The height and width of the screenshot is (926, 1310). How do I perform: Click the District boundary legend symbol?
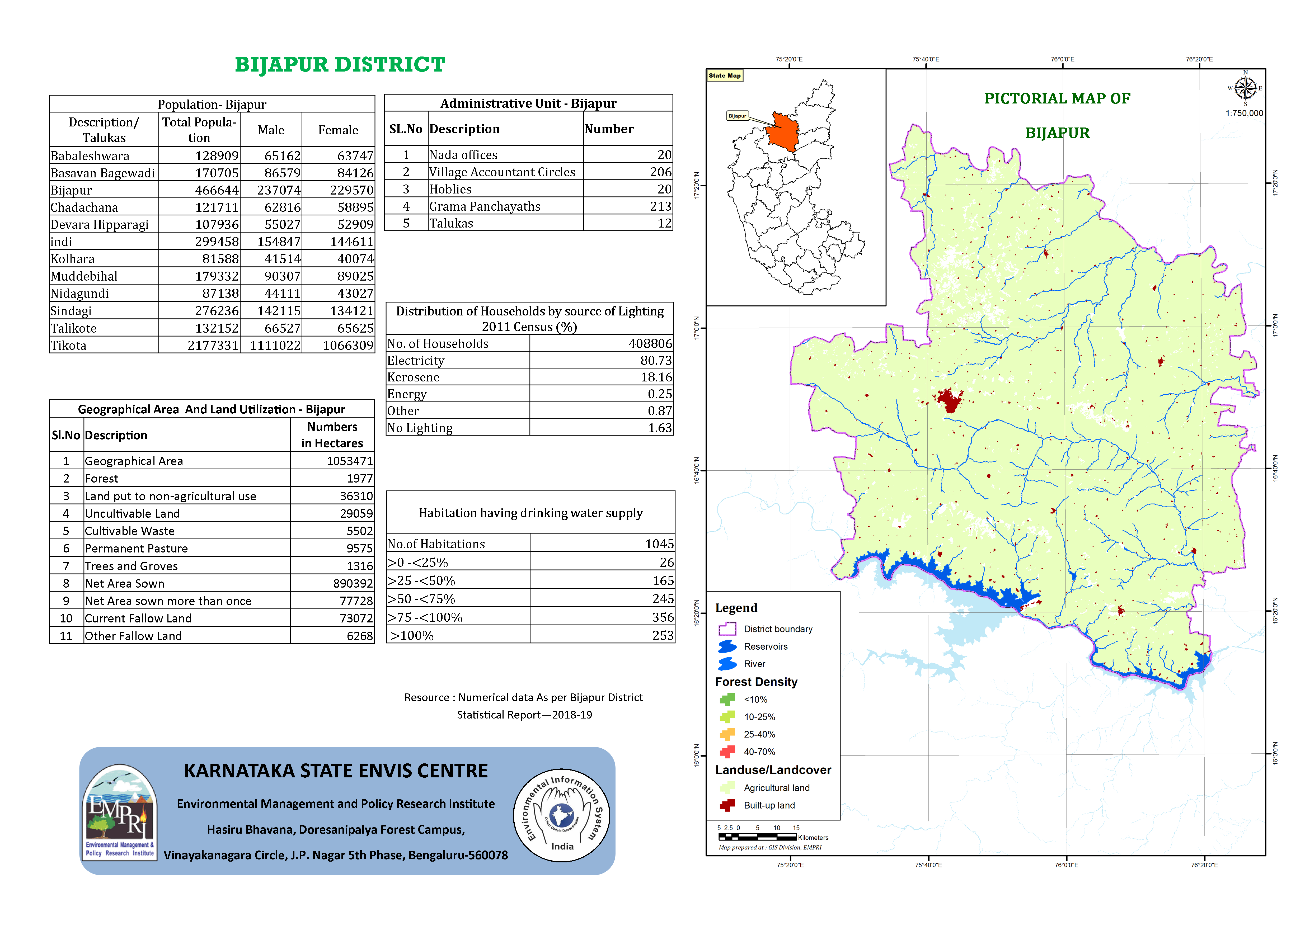[727, 629]
